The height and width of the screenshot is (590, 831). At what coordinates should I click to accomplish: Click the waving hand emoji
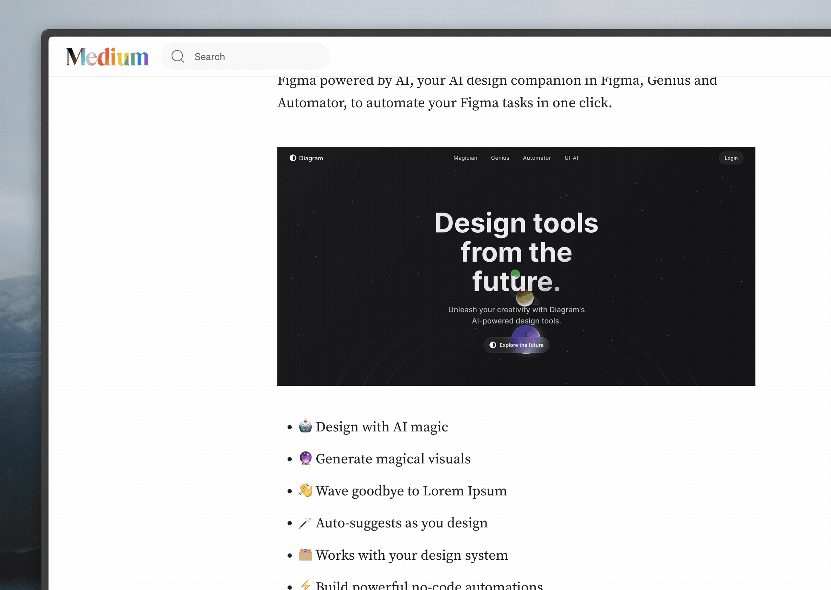[x=305, y=490]
